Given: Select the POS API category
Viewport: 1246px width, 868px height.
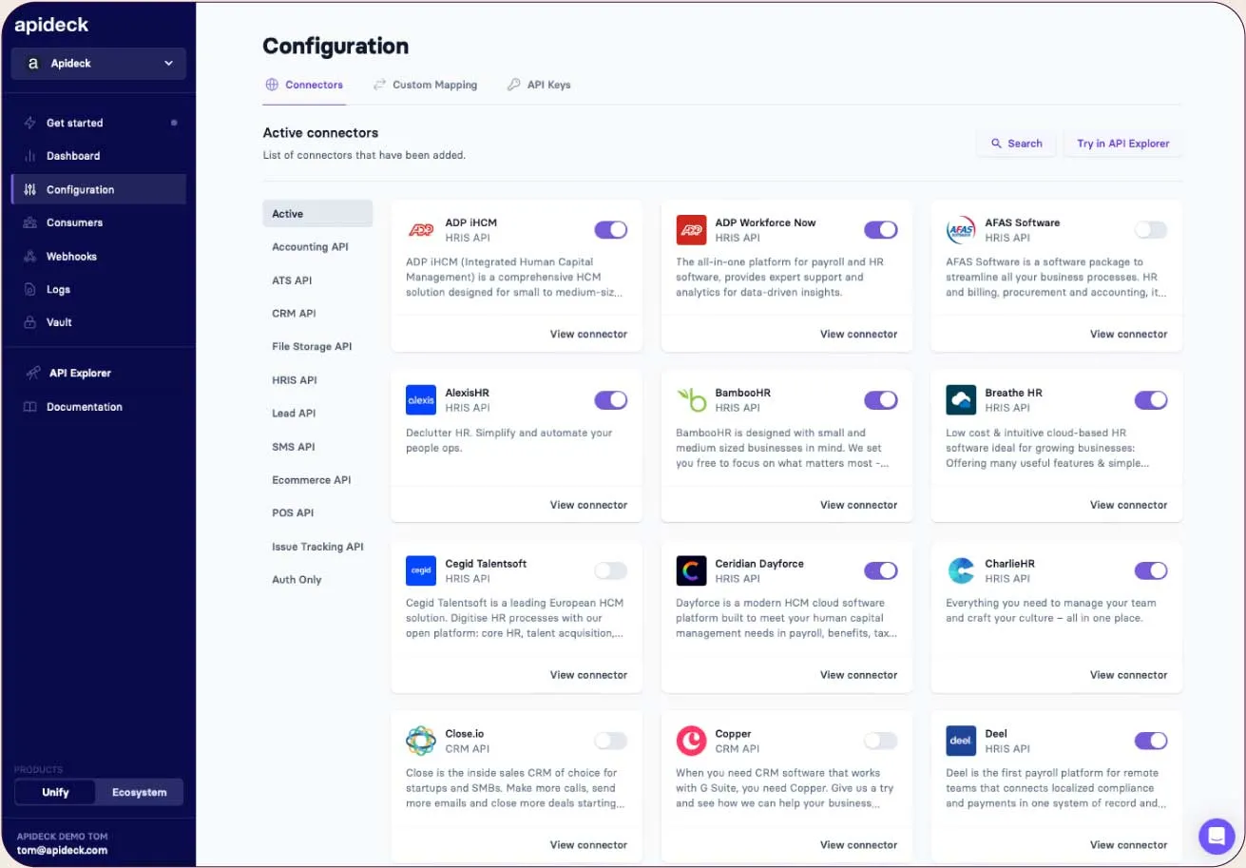Looking at the screenshot, I should pos(293,513).
